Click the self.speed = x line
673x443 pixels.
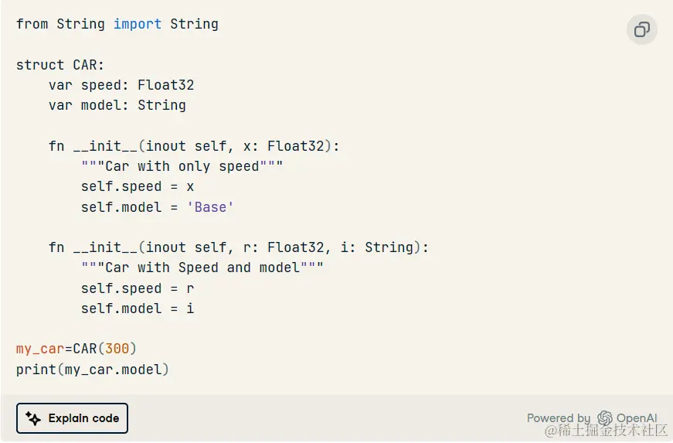[x=138, y=187]
